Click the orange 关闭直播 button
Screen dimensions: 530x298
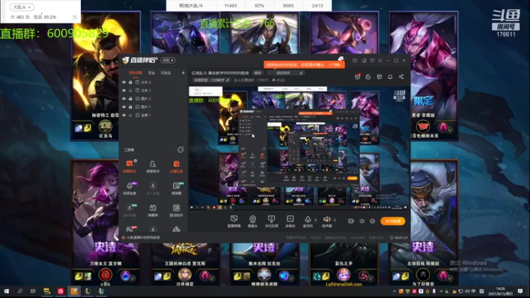[x=393, y=221]
